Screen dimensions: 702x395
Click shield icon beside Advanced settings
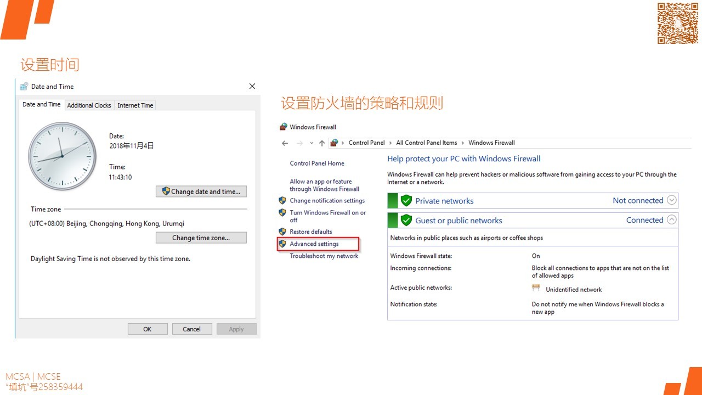282,244
